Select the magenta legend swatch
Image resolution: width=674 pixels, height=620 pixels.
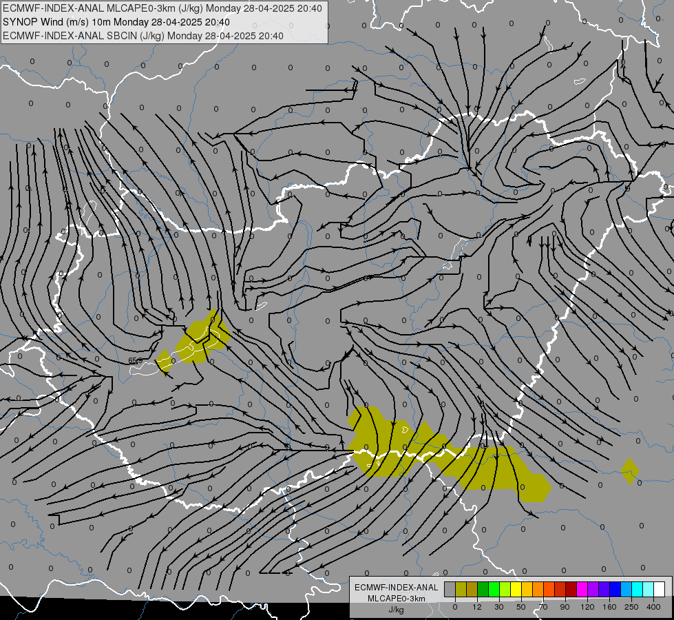(582, 589)
